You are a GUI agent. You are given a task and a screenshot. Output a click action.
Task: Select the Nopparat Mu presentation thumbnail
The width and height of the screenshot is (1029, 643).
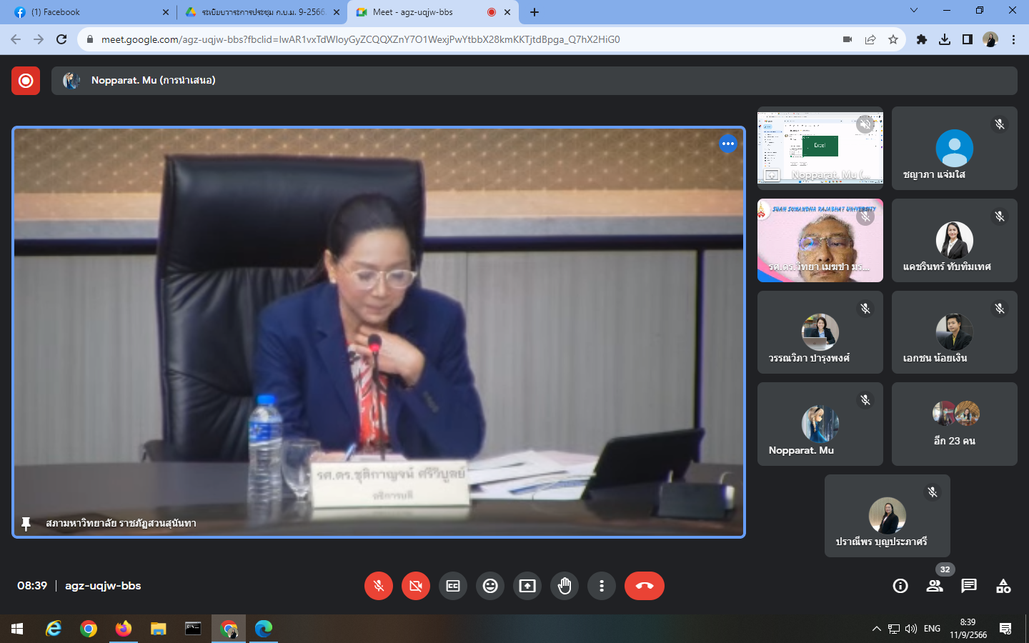[x=820, y=148]
